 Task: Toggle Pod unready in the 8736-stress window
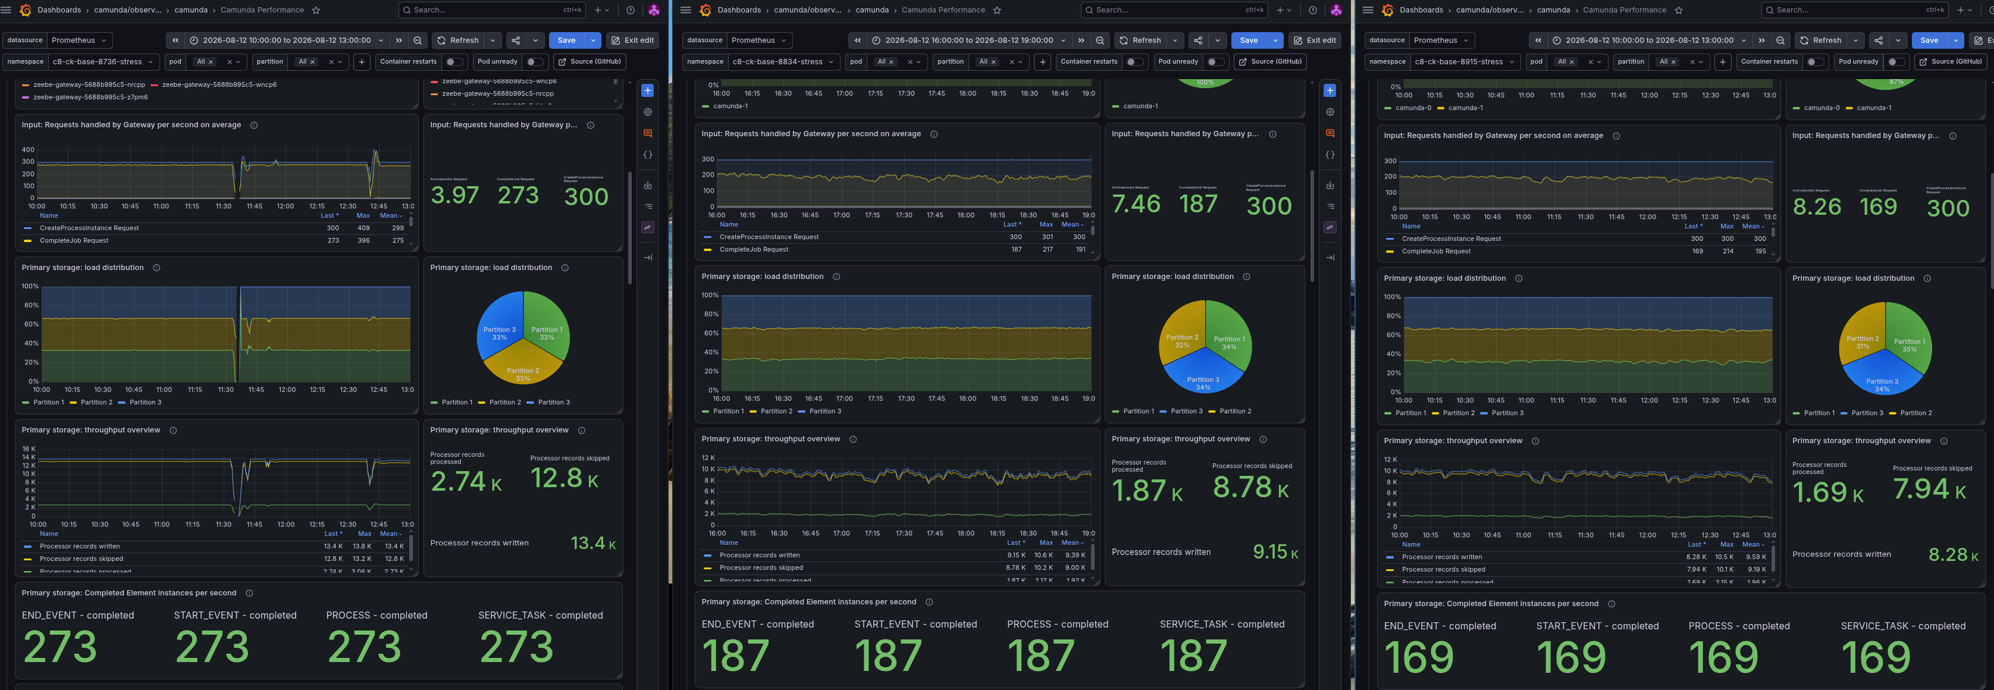pos(535,62)
